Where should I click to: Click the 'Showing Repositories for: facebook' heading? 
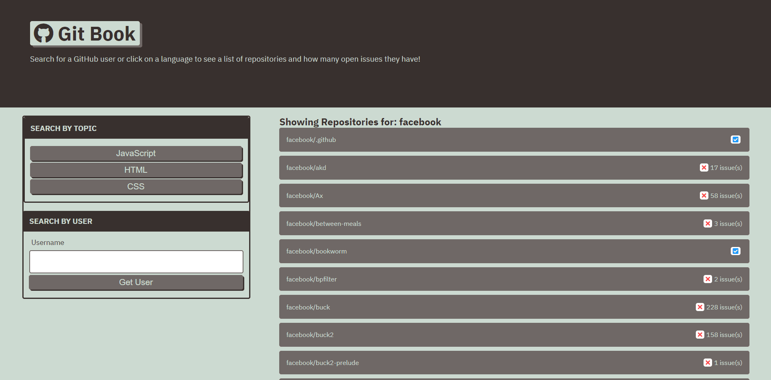tap(360, 122)
